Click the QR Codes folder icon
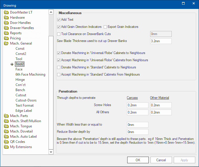The width and height of the screenshot is (199, 167). (6, 142)
